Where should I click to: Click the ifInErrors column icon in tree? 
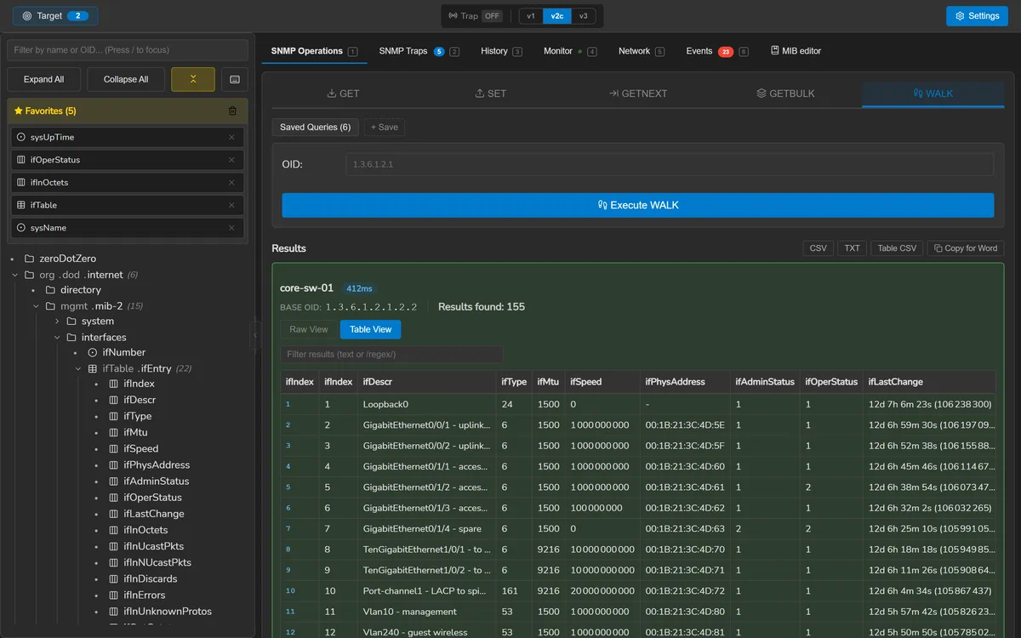click(114, 595)
